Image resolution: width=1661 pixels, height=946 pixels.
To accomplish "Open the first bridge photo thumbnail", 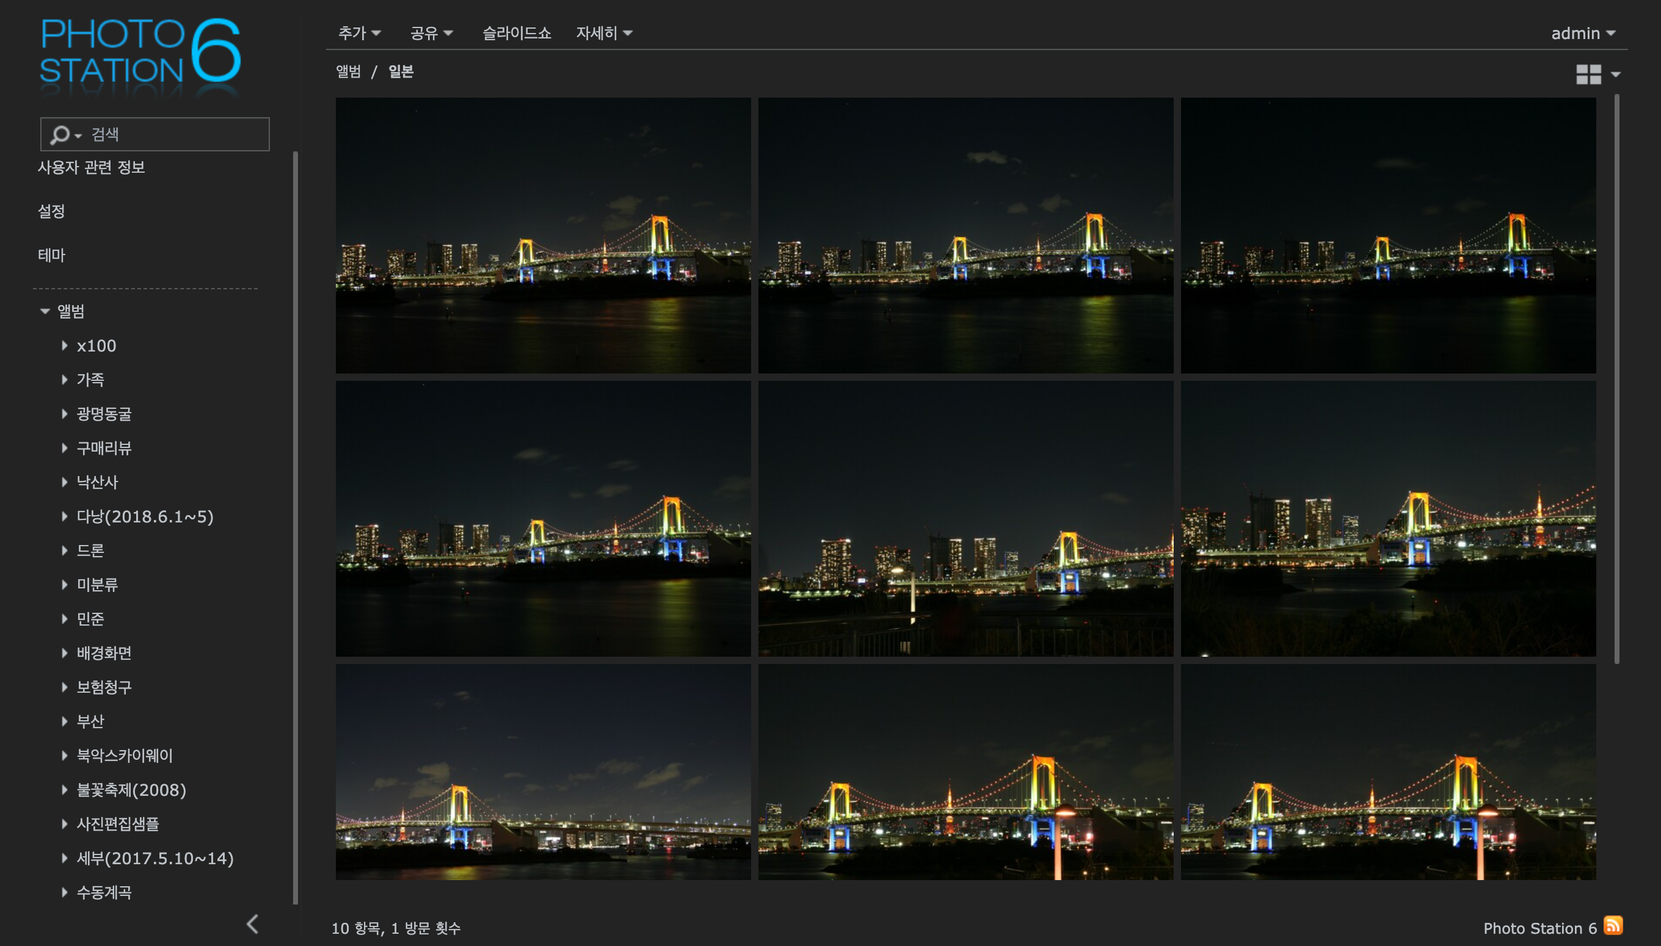I will point(543,235).
